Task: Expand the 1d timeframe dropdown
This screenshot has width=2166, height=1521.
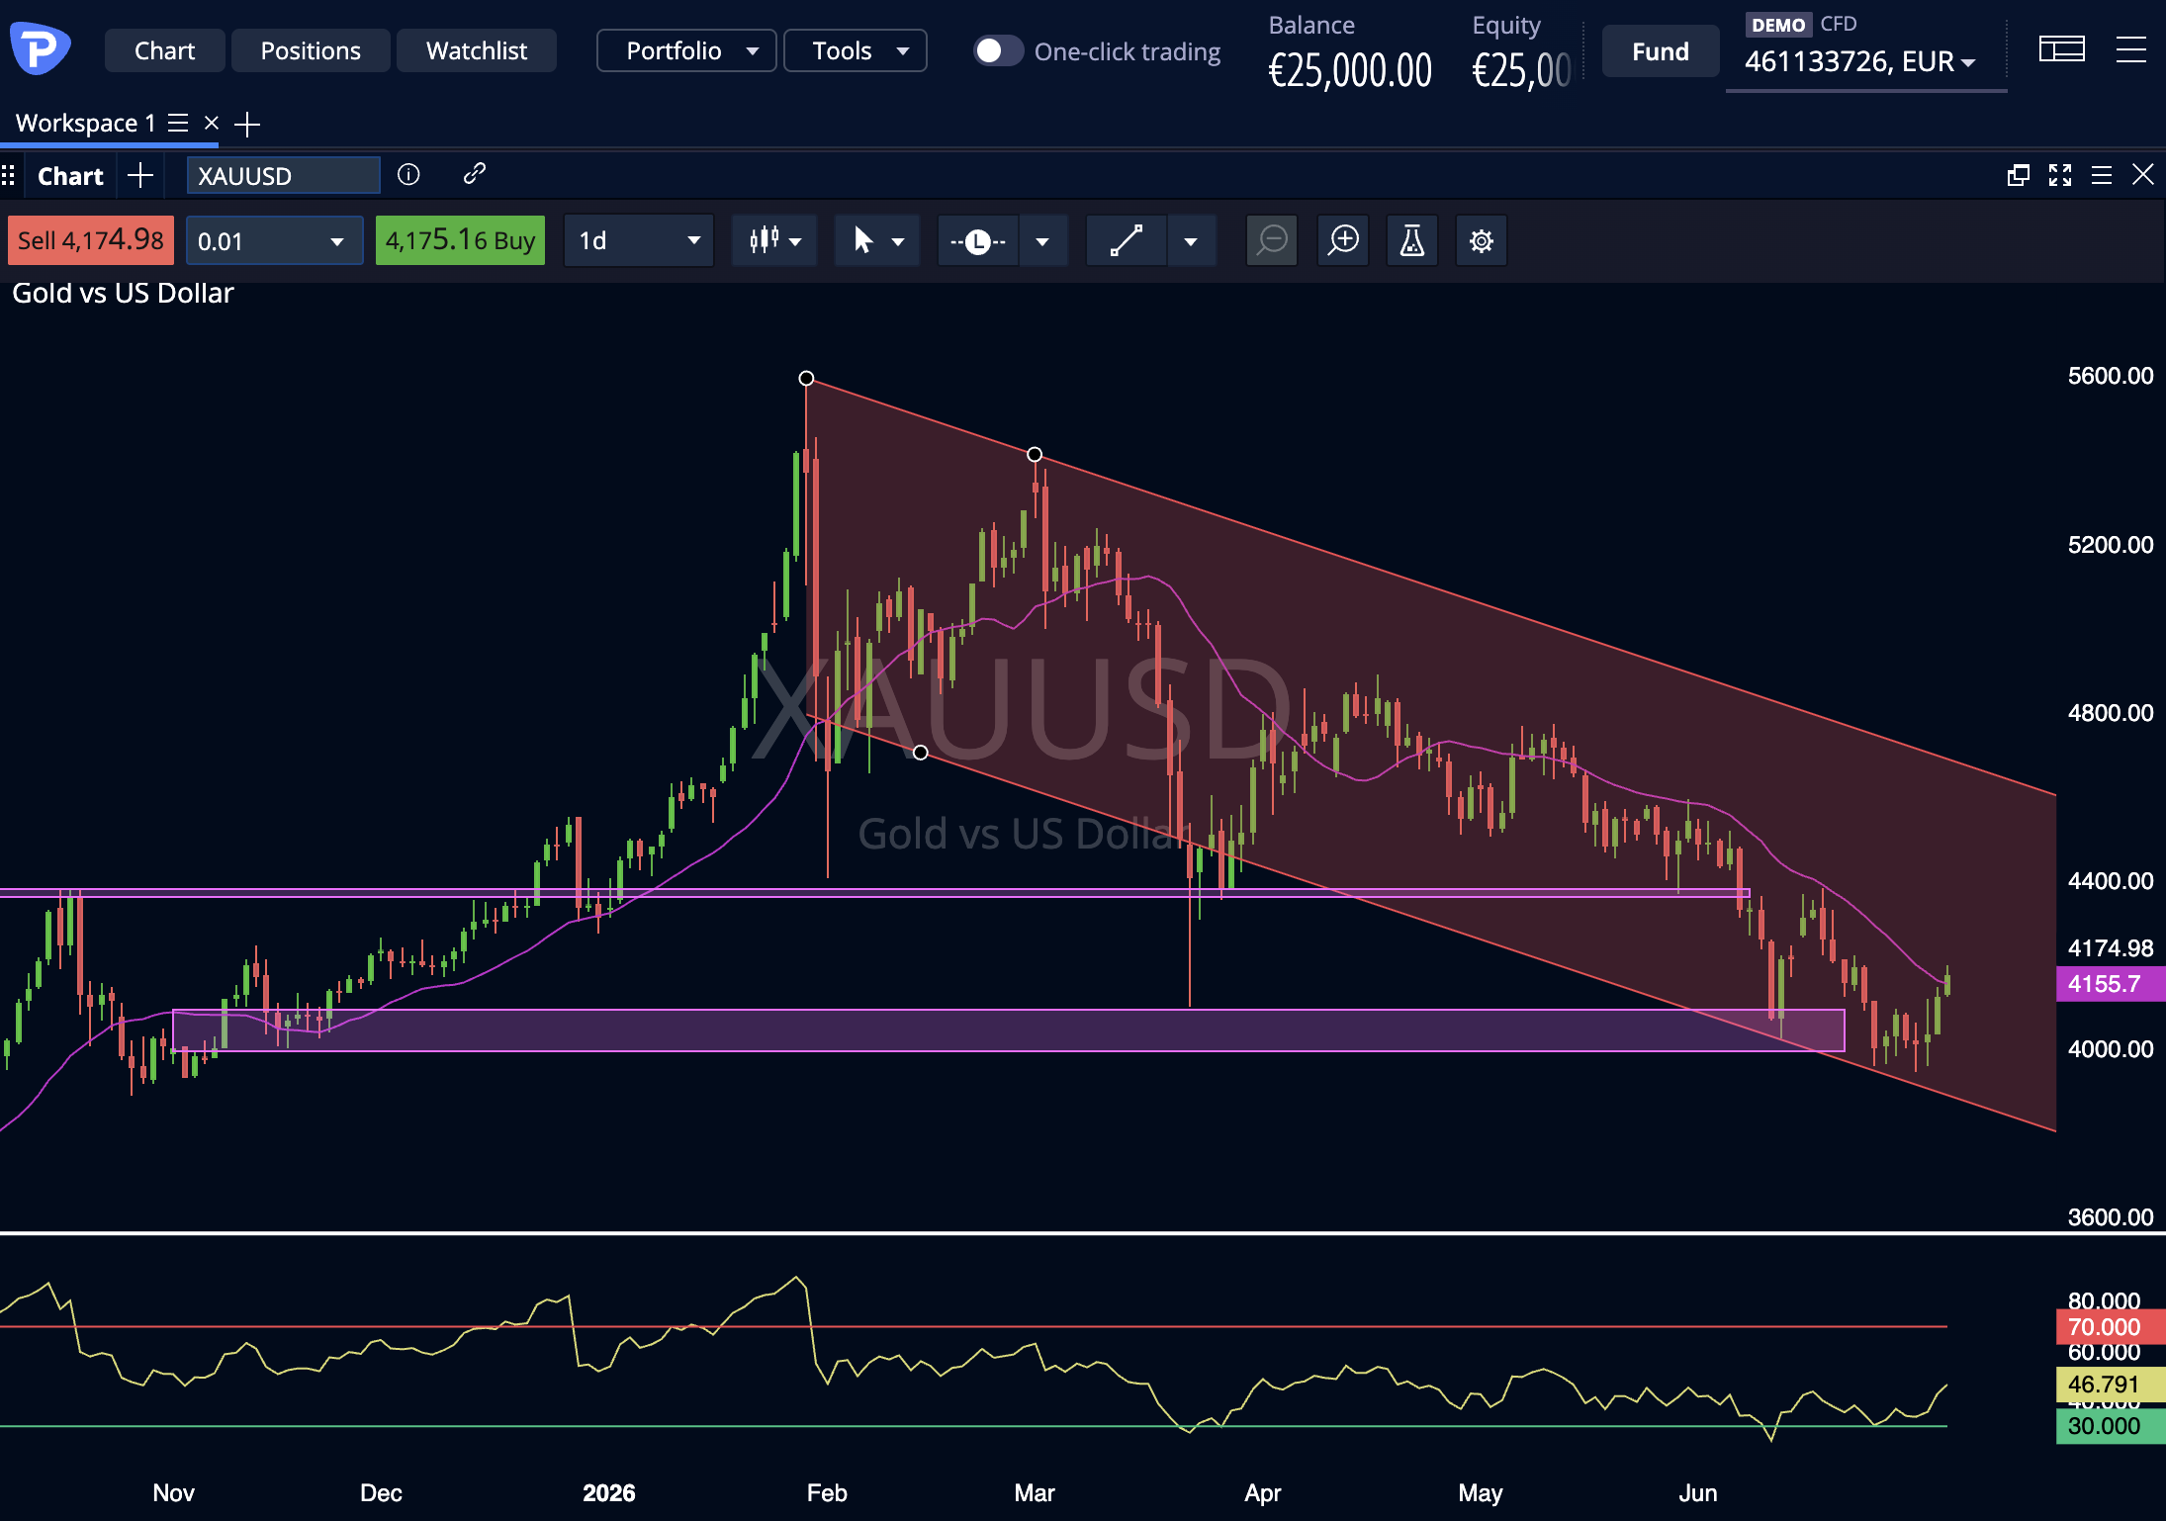Action: (x=639, y=240)
